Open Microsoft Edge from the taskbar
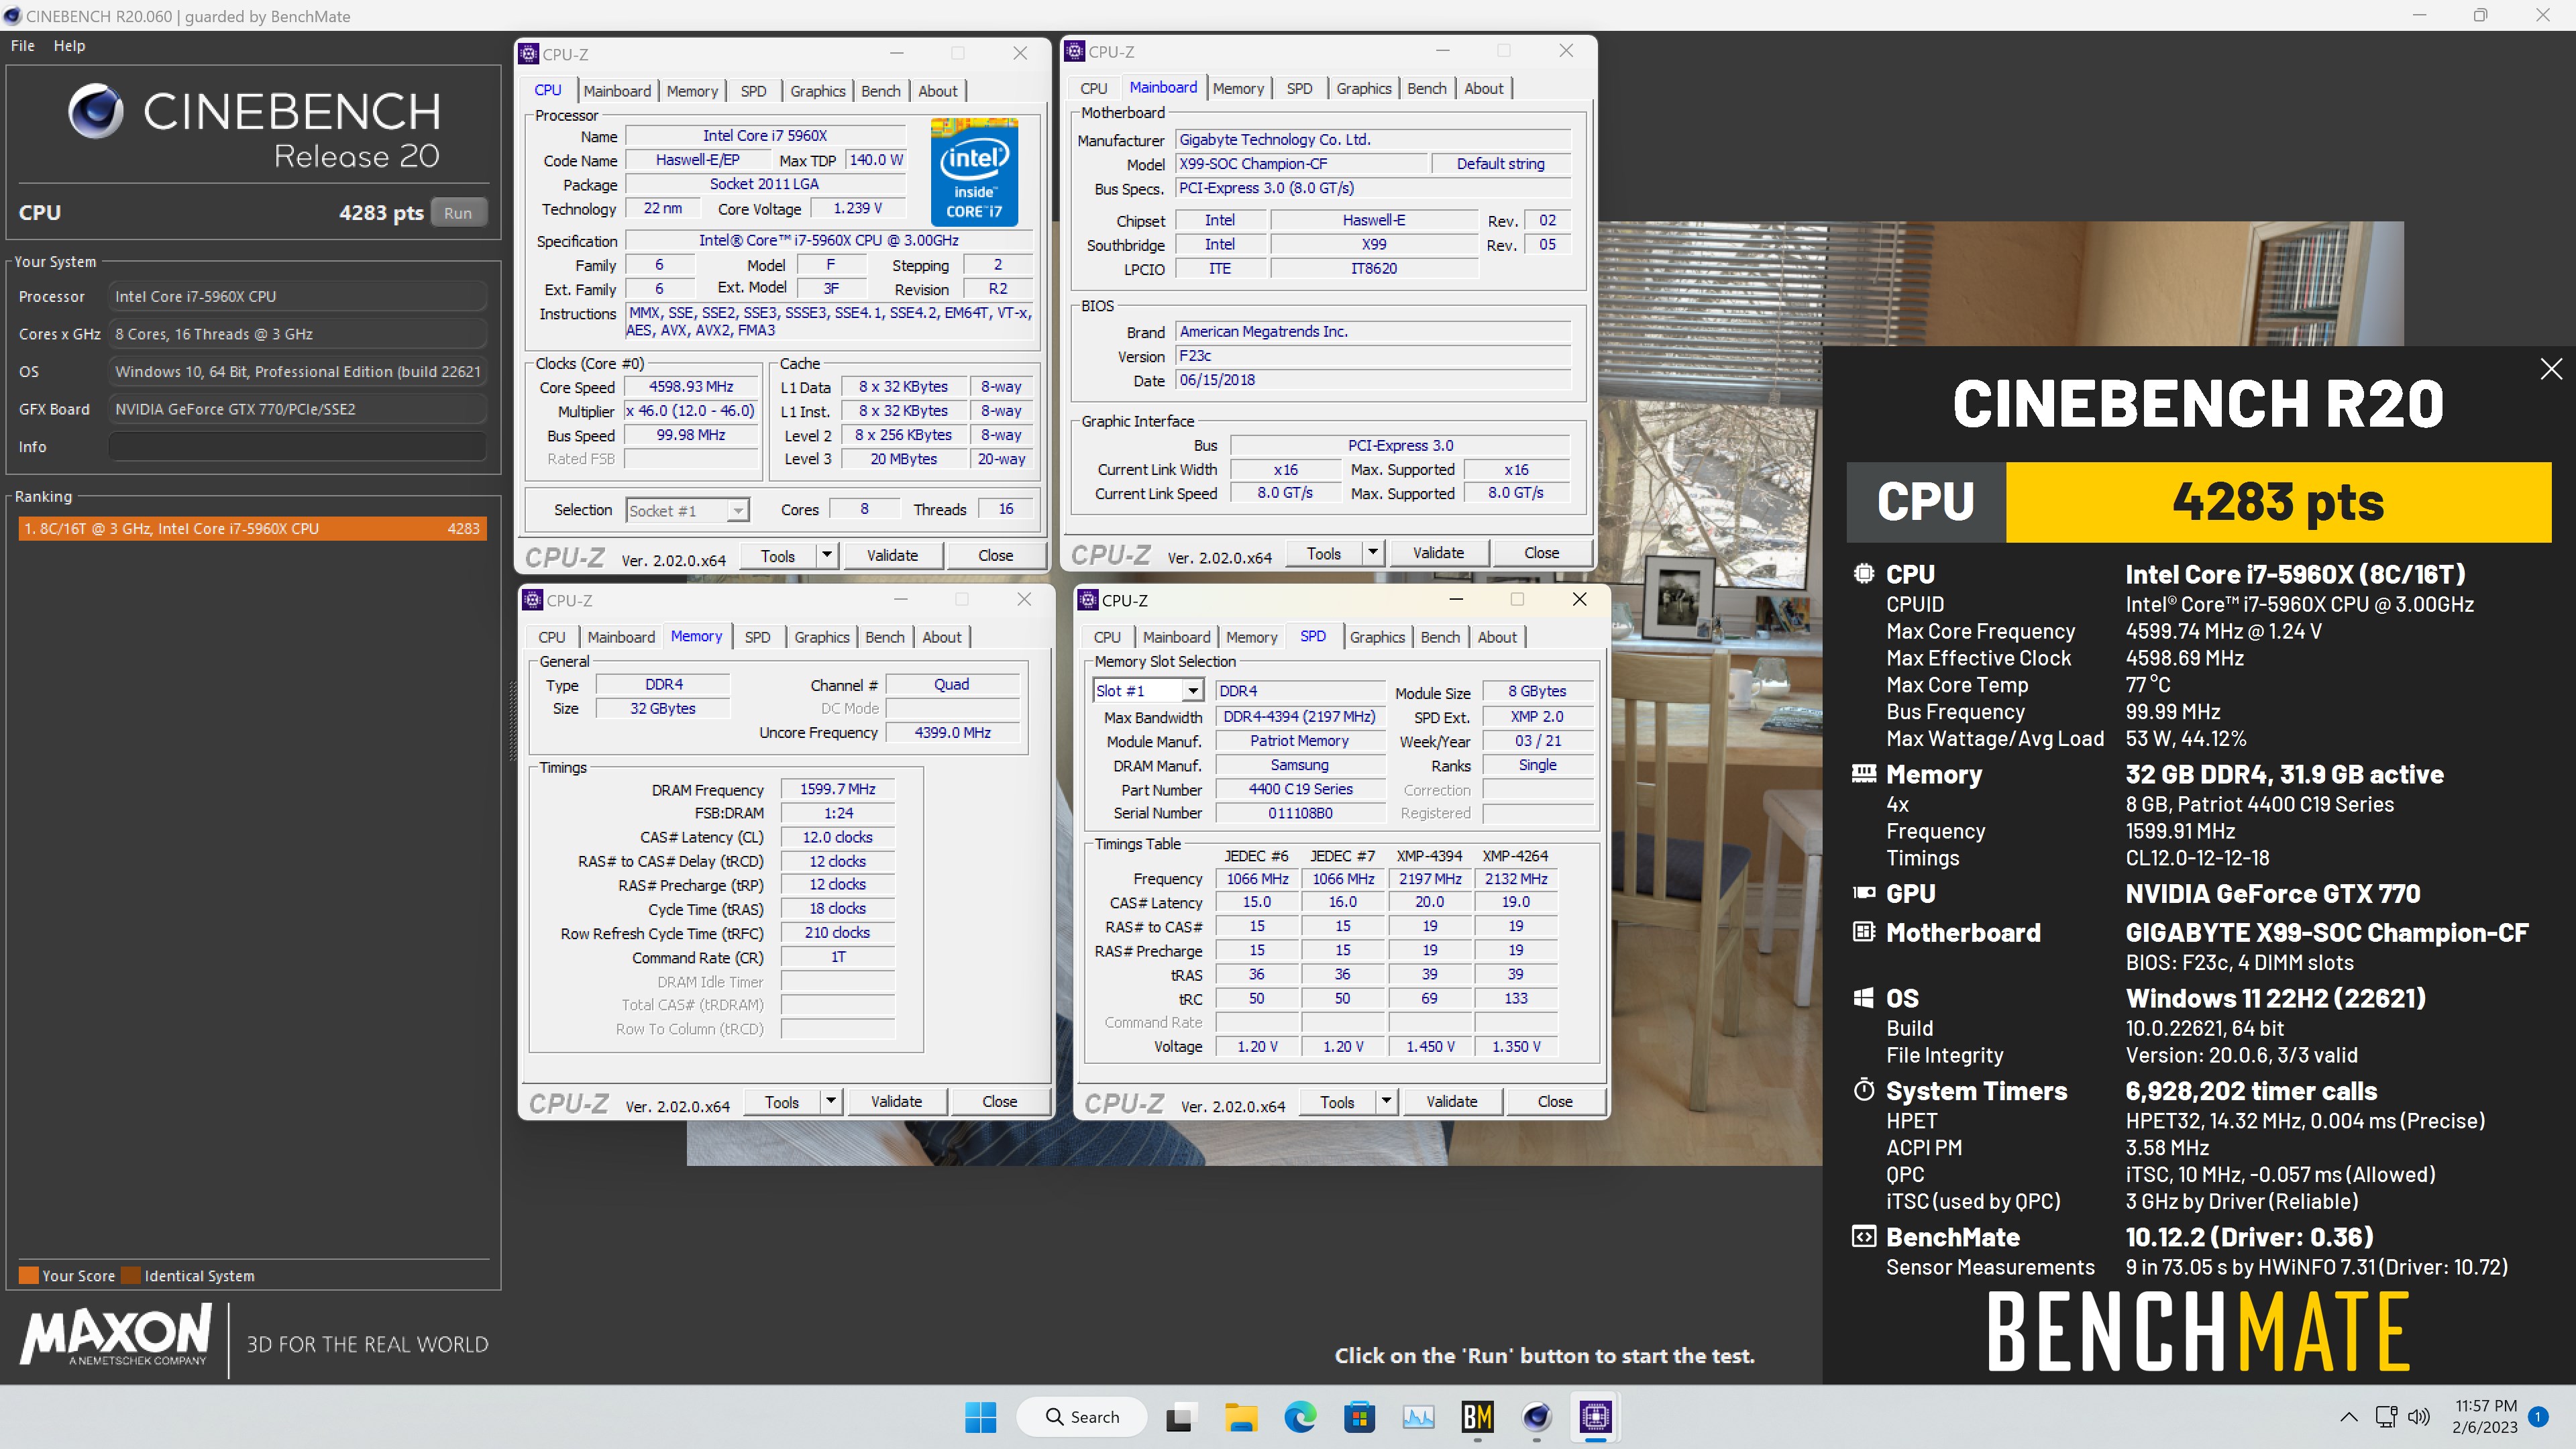Screen dimensions: 2576x1449 [1300, 1416]
